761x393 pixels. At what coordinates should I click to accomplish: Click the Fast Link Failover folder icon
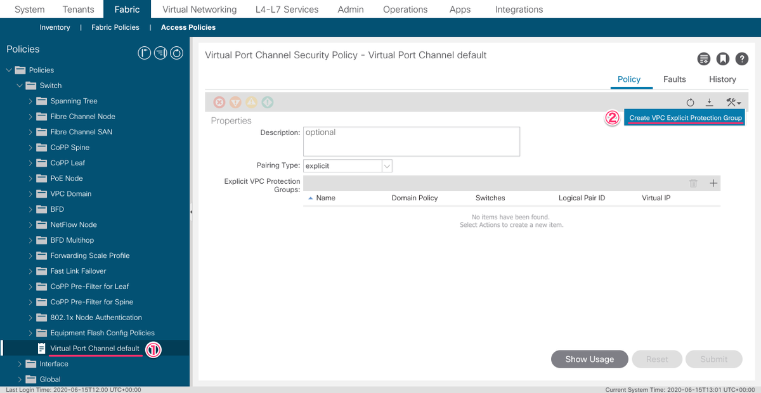click(42, 271)
